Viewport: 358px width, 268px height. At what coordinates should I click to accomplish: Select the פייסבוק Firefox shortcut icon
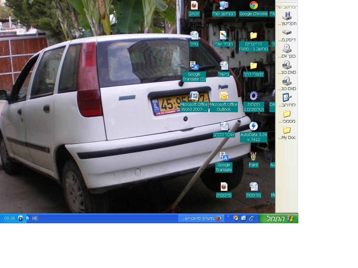click(x=224, y=187)
